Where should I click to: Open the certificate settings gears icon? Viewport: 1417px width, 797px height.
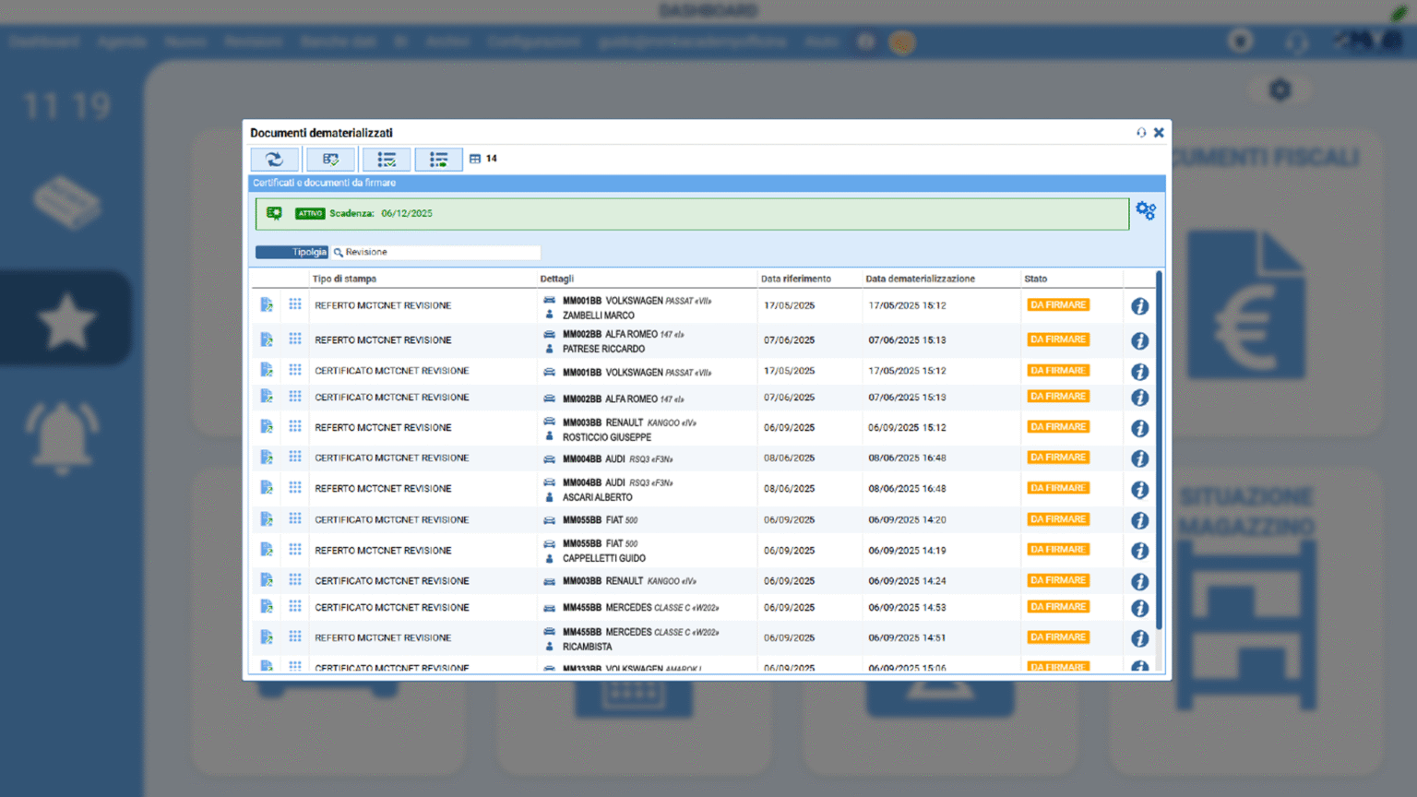click(1146, 211)
